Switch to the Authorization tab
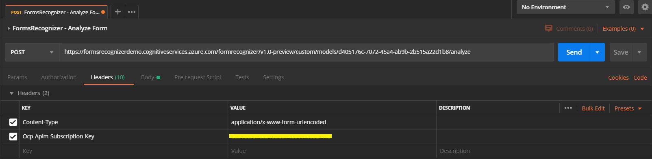Image resolution: width=652 pixels, height=159 pixels. click(x=59, y=77)
